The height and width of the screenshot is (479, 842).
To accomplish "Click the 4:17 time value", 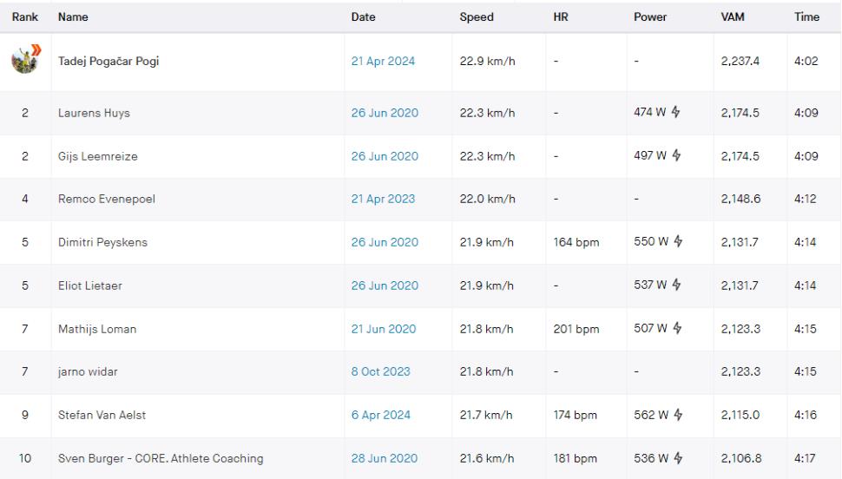I will [x=805, y=458].
